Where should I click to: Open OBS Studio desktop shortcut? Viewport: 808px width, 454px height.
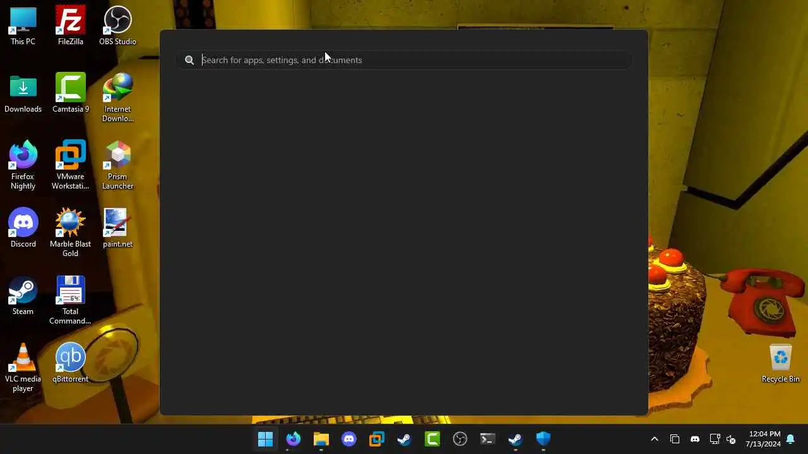click(x=117, y=26)
